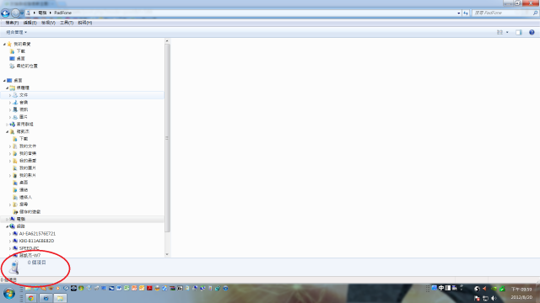
Task: Click the Homegroup icon in tree
Action: coord(13,125)
